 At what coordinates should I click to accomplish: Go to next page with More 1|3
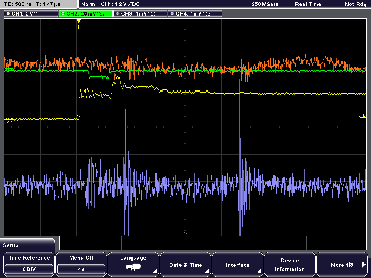pos(342,264)
